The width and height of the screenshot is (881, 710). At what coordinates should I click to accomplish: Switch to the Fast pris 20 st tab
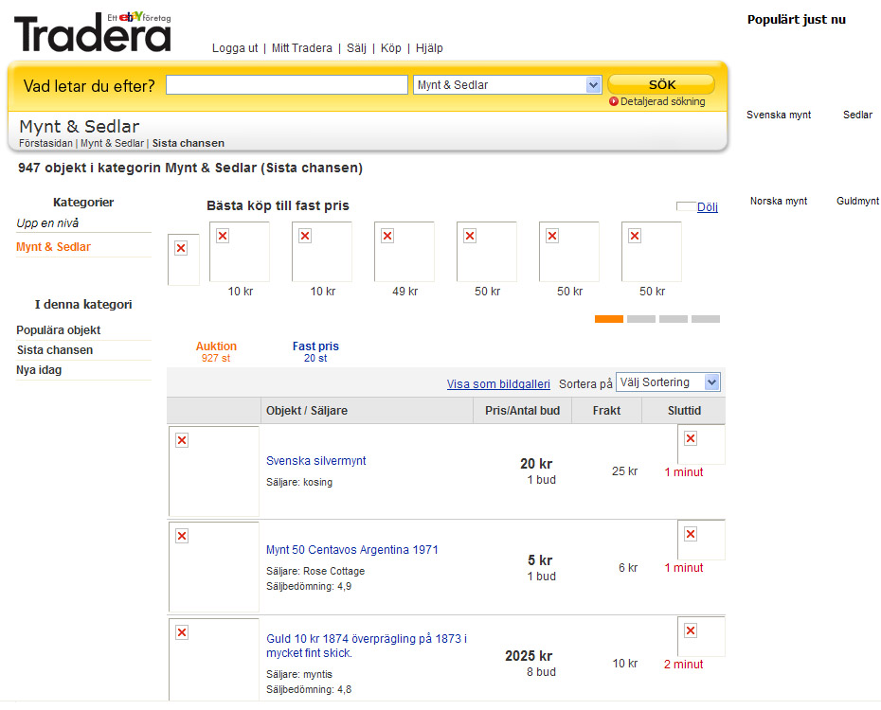pos(315,352)
